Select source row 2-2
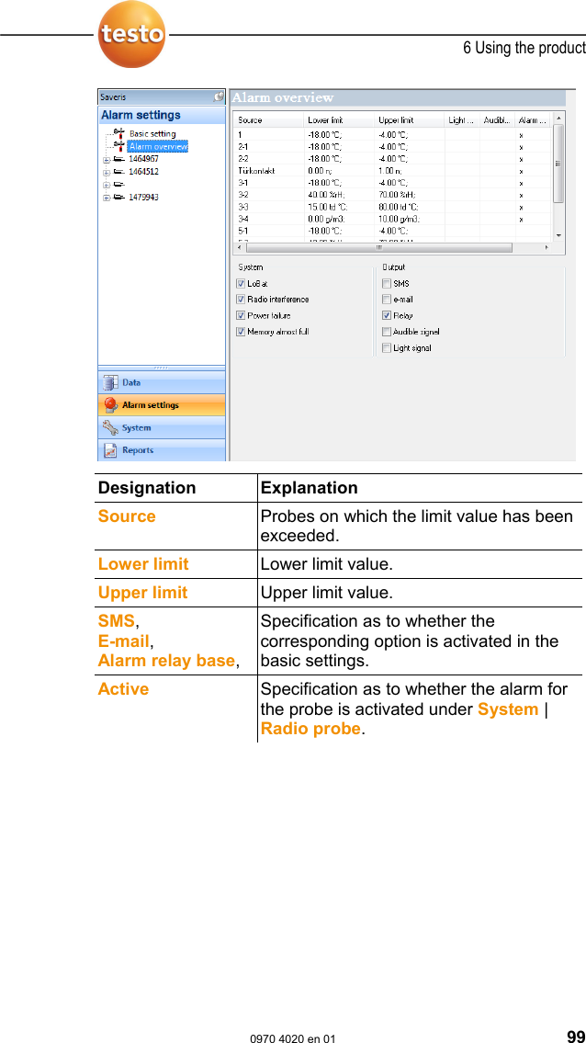The height and width of the screenshot is (1043, 586). pyautogui.click(x=392, y=158)
